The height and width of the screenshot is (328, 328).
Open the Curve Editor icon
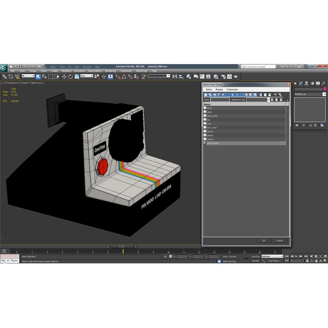(202, 77)
